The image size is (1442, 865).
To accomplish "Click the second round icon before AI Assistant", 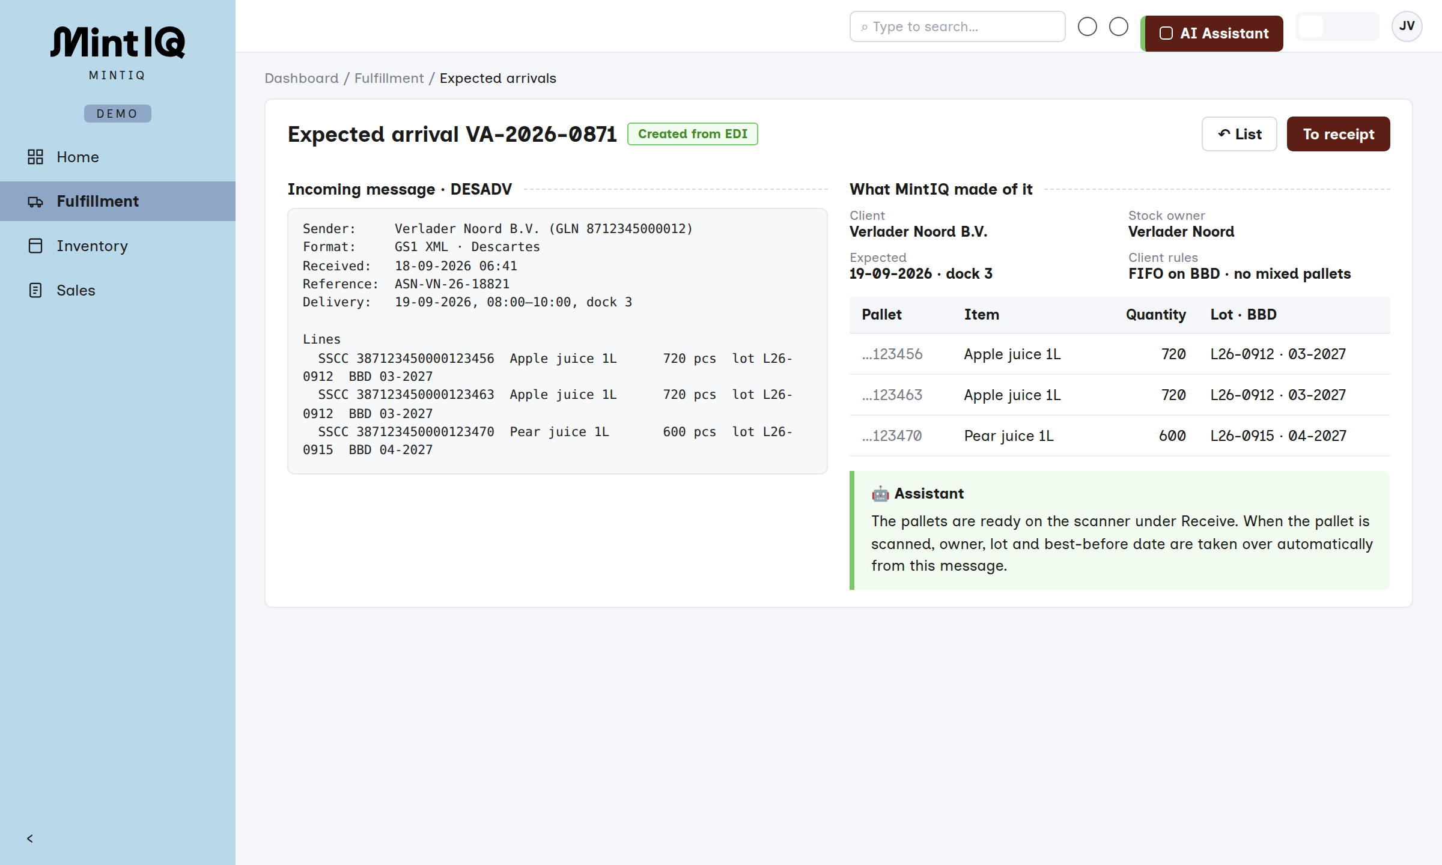I will [1119, 26].
